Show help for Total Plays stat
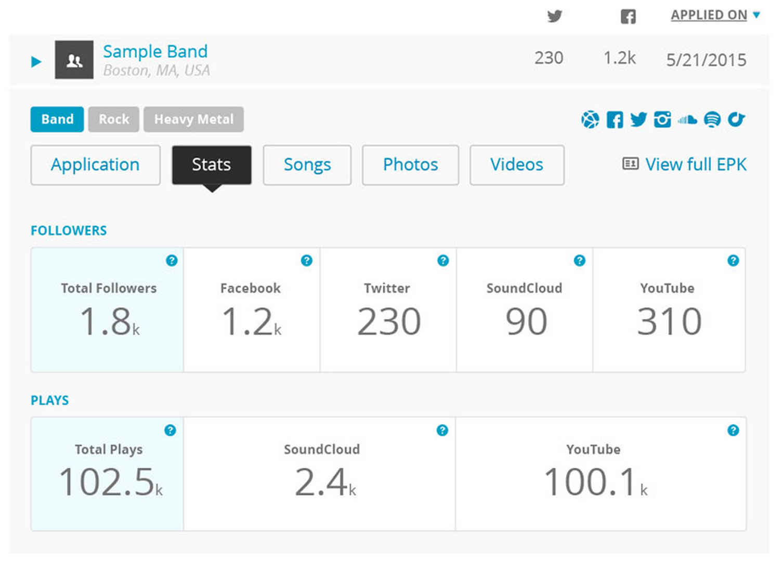782x565 pixels. click(170, 431)
